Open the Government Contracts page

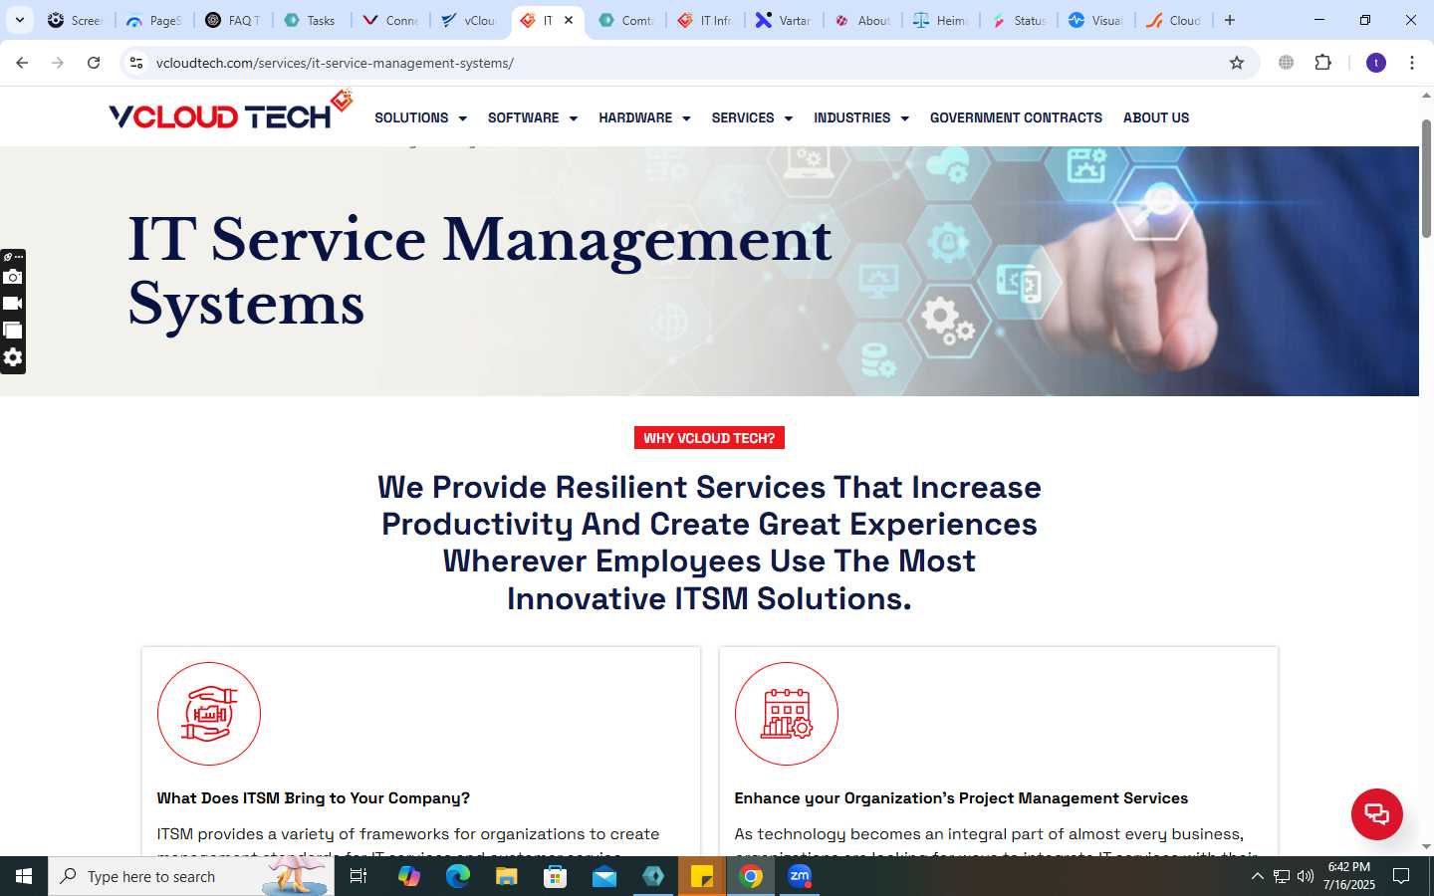pos(1016,117)
